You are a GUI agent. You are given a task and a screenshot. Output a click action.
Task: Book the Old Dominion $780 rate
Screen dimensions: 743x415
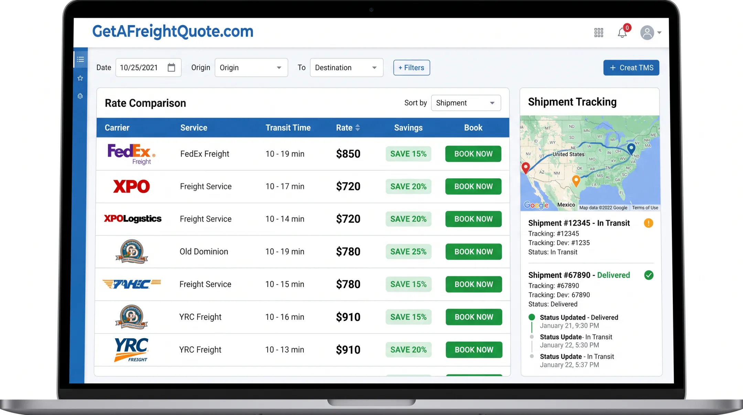474,252
